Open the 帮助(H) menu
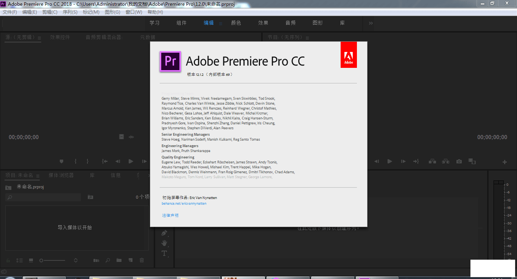Viewport: 517px width, 279px height. pyautogui.click(x=155, y=12)
